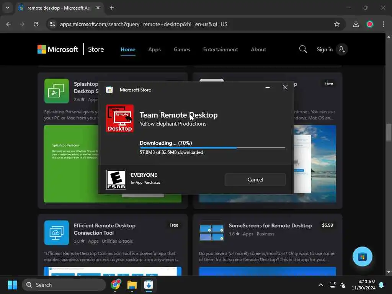This screenshot has height=294, width=392.
Task: Click the floating Microsoft Store launcher button
Action: [362, 256]
